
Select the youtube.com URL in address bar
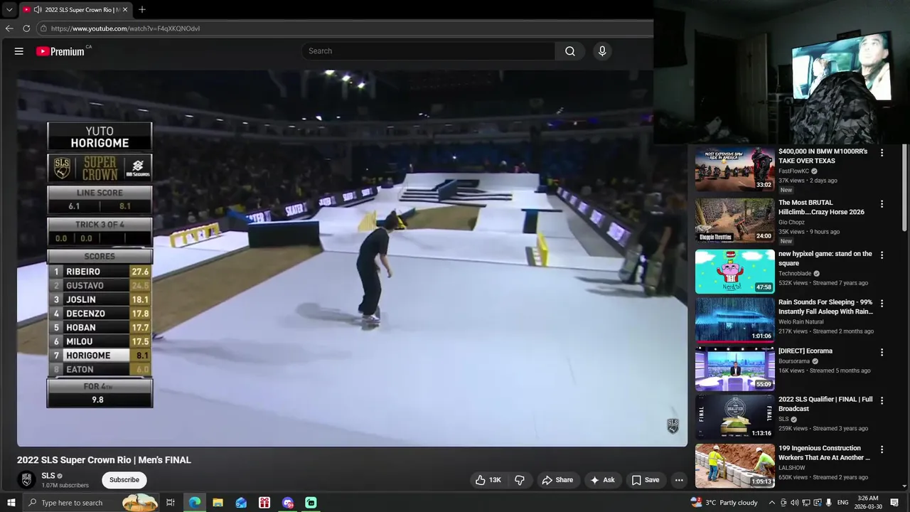[x=125, y=28]
